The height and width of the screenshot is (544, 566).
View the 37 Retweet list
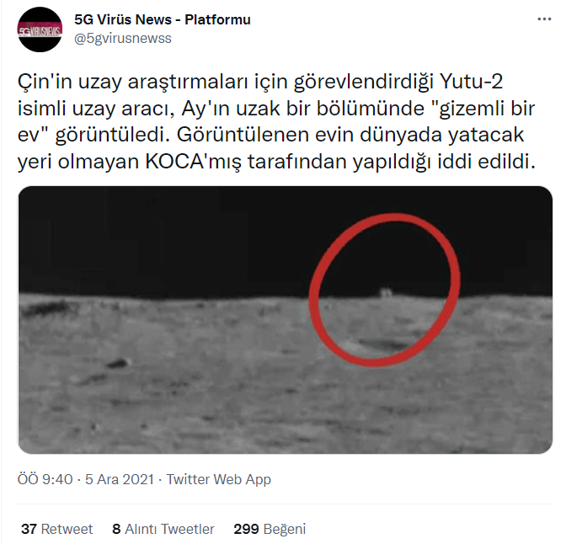pos(57,529)
